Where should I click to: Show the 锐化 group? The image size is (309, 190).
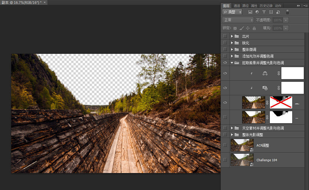coord(225,43)
